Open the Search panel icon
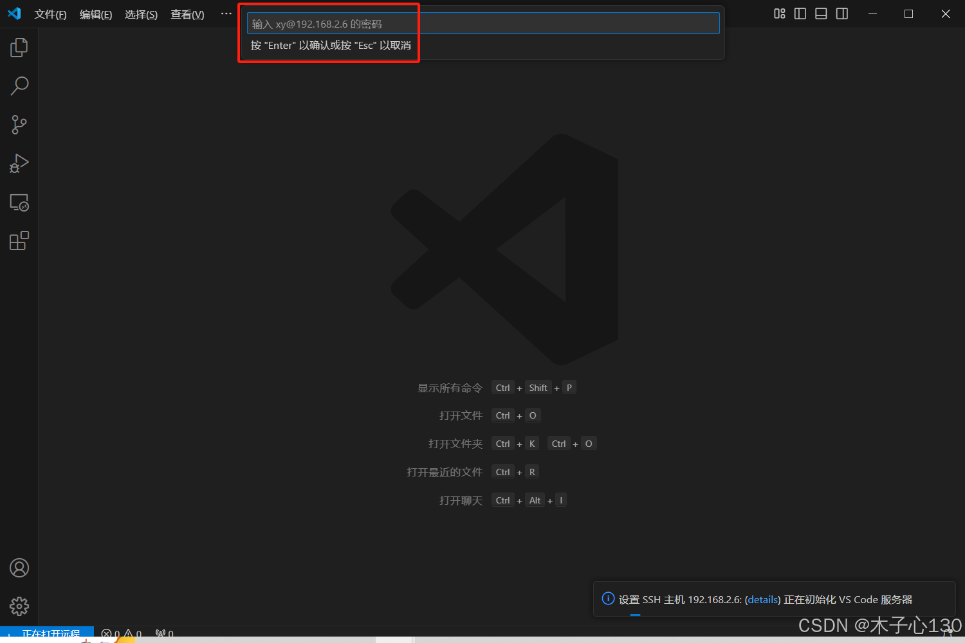The height and width of the screenshot is (643, 965). tap(19, 86)
